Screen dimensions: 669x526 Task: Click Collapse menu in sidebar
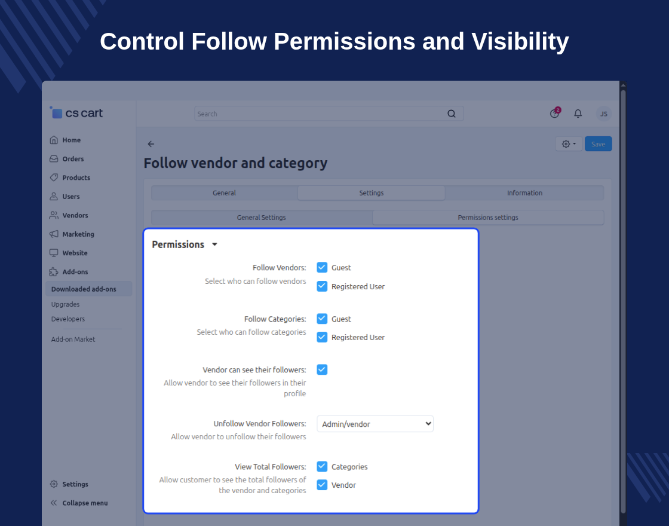click(79, 503)
